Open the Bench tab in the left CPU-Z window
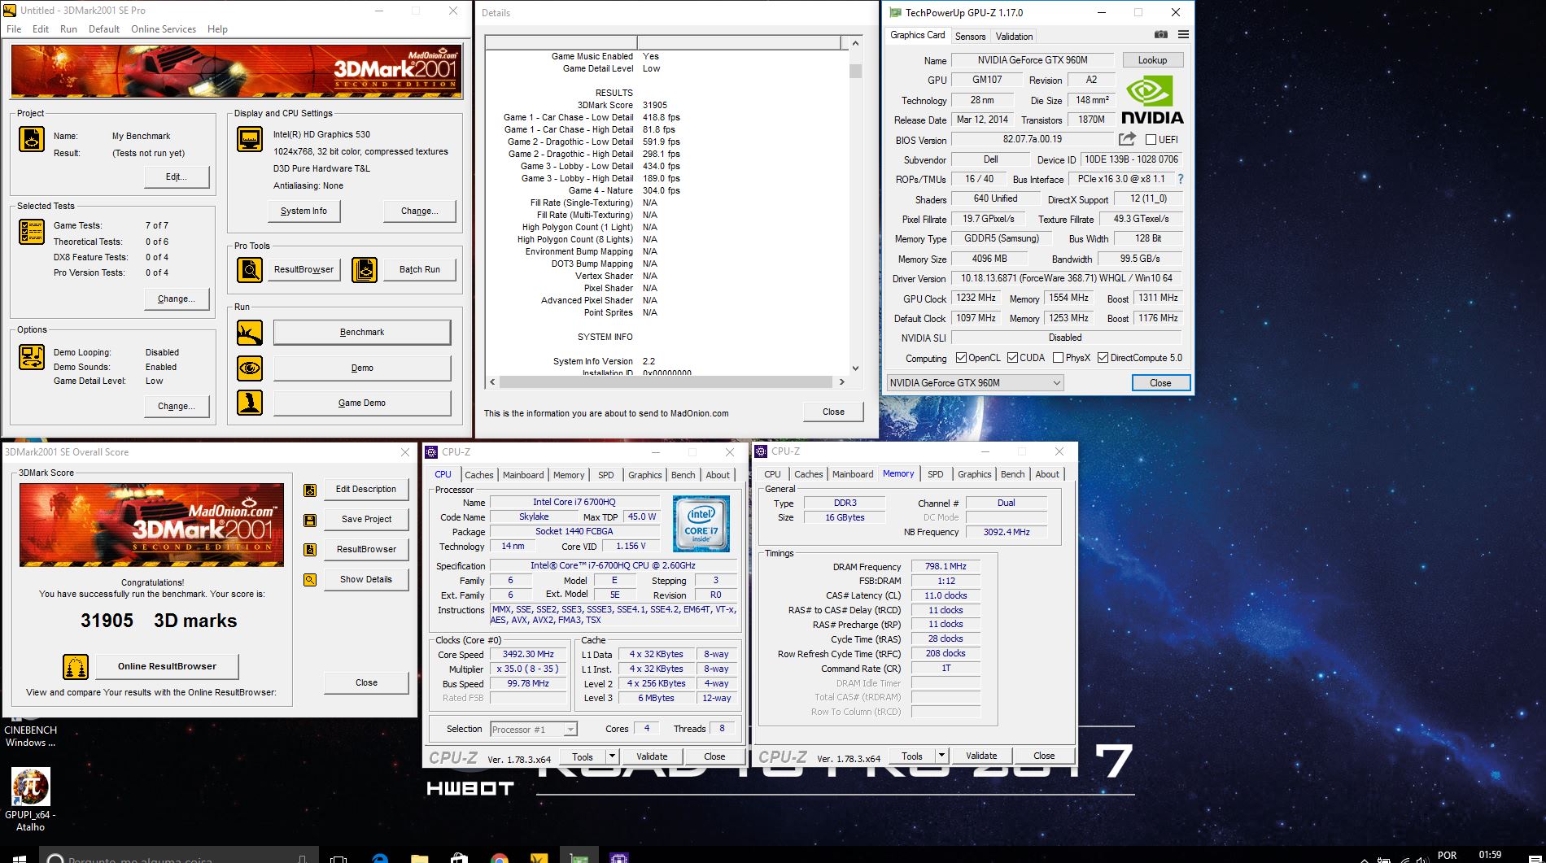 [683, 475]
